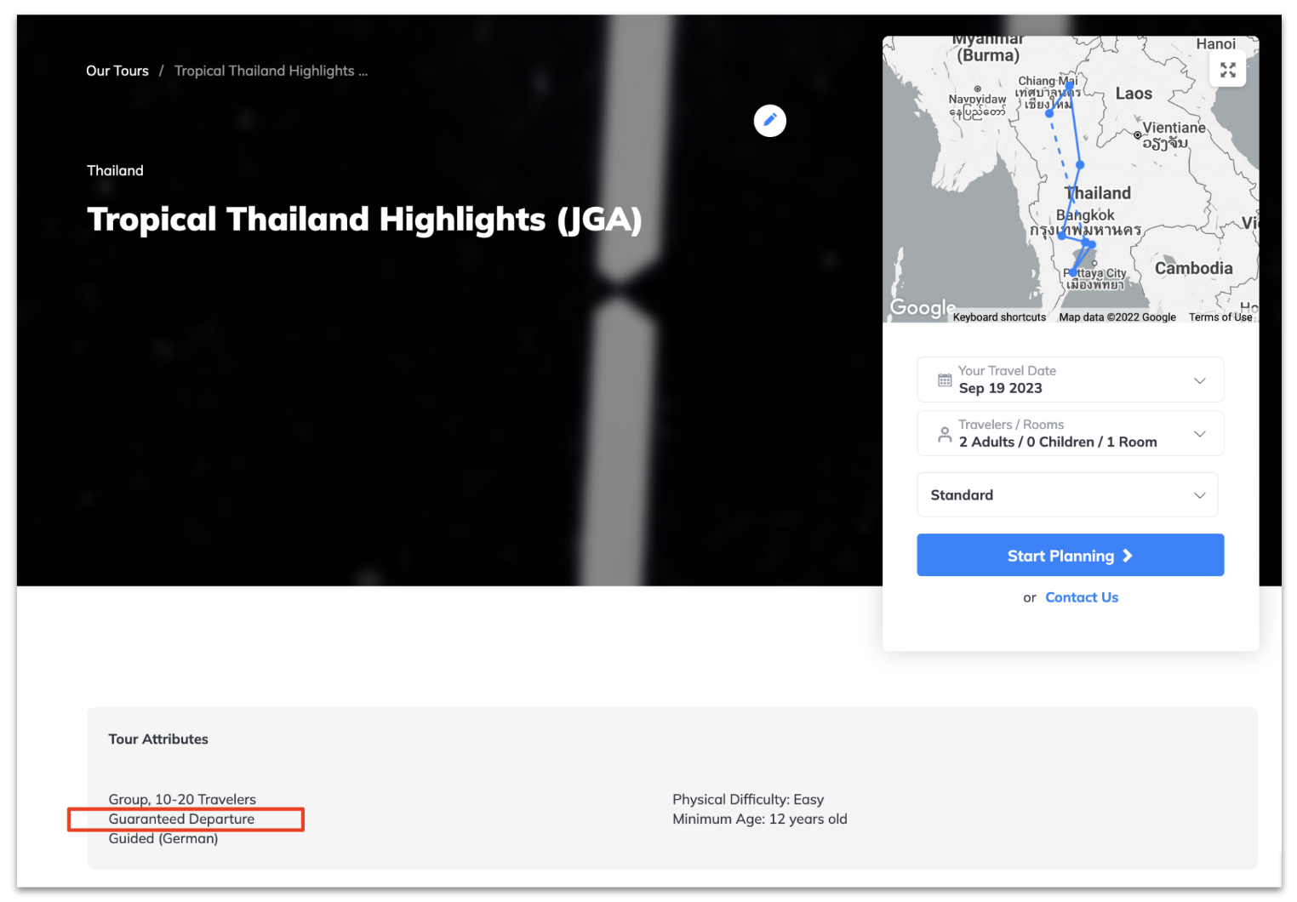Open map Keyboard shortcuts
The height and width of the screenshot is (902, 1297).
[998, 317]
